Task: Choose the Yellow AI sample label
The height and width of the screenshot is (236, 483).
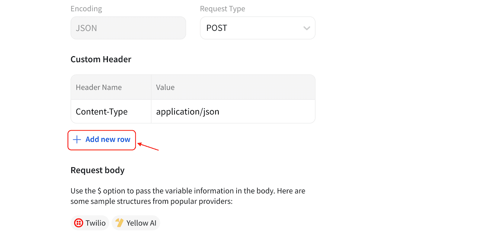Action: [x=141, y=223]
